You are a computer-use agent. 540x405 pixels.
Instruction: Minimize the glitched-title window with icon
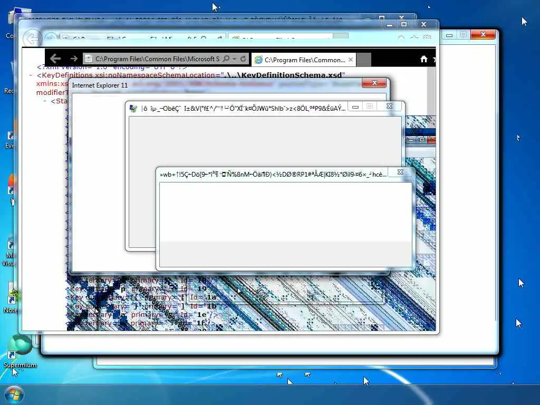point(355,107)
